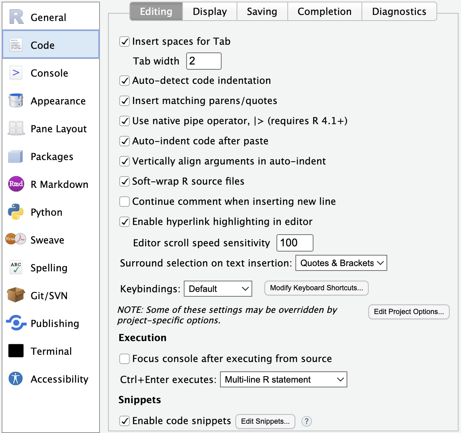Toggle Use native pipe operator checkbox
461x433 pixels.
coord(125,121)
